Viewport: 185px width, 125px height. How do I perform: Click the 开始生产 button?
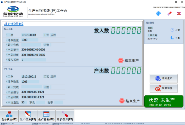click(164, 78)
